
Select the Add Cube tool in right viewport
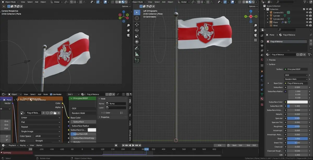[x=137, y=60]
